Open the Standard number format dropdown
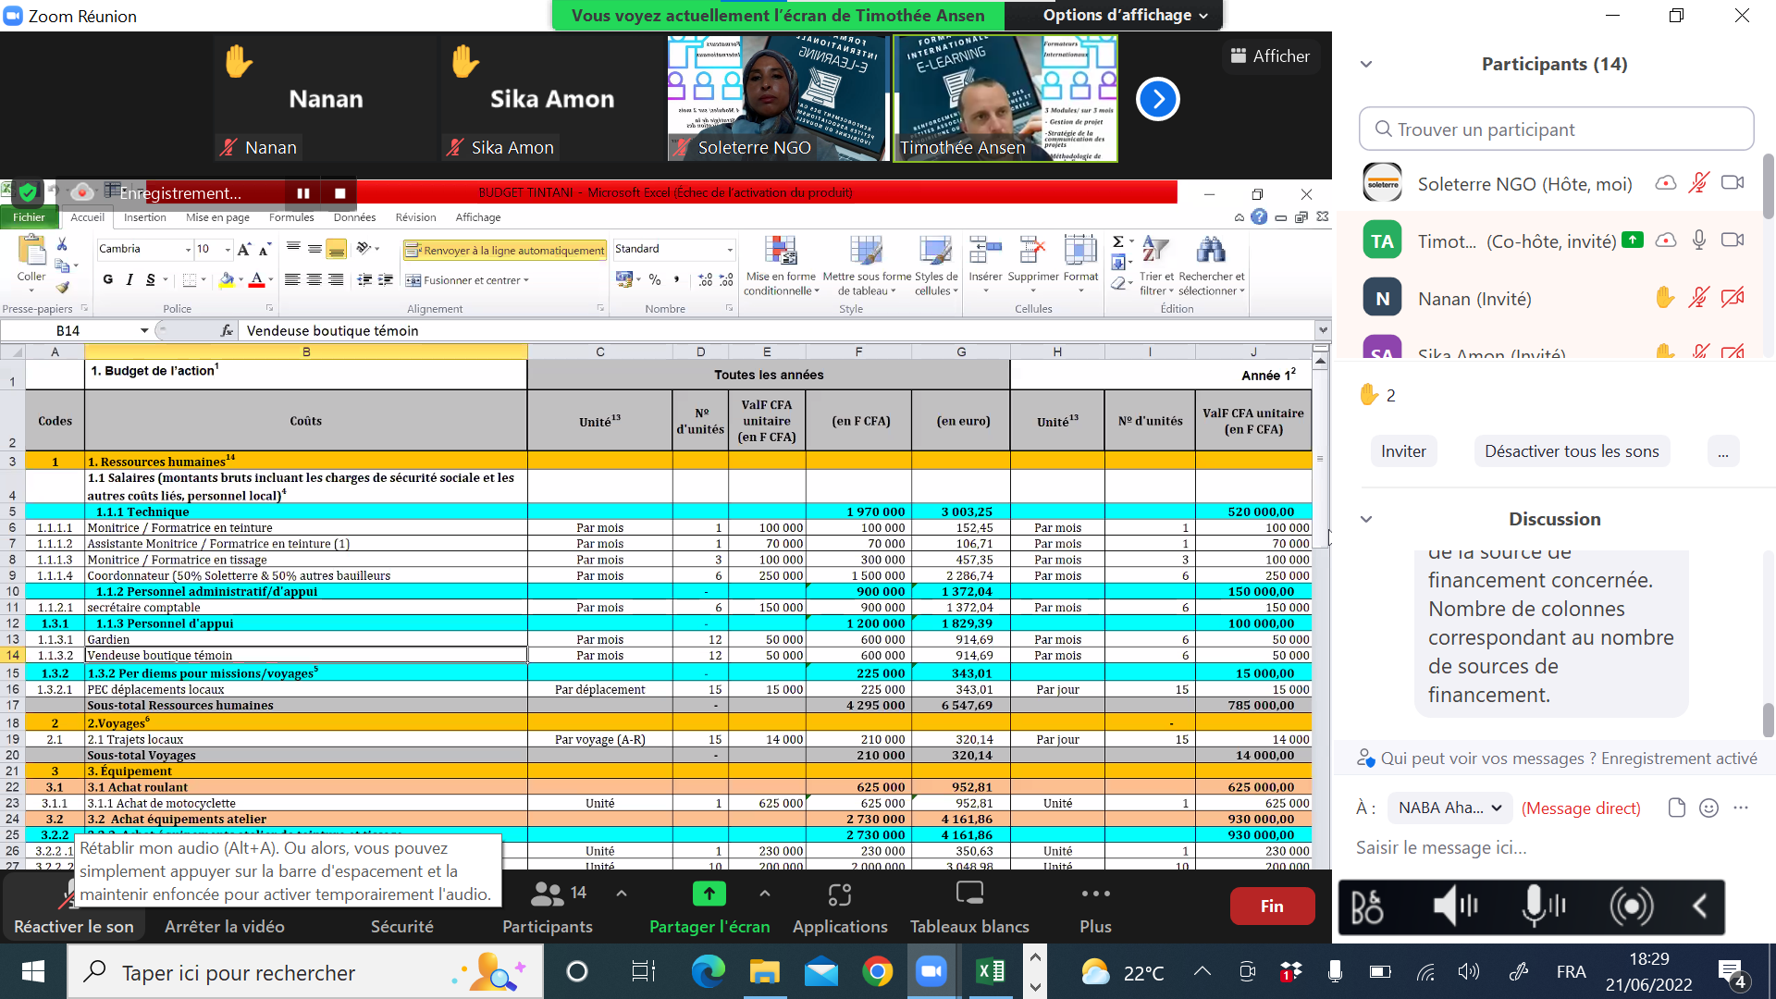 [730, 250]
